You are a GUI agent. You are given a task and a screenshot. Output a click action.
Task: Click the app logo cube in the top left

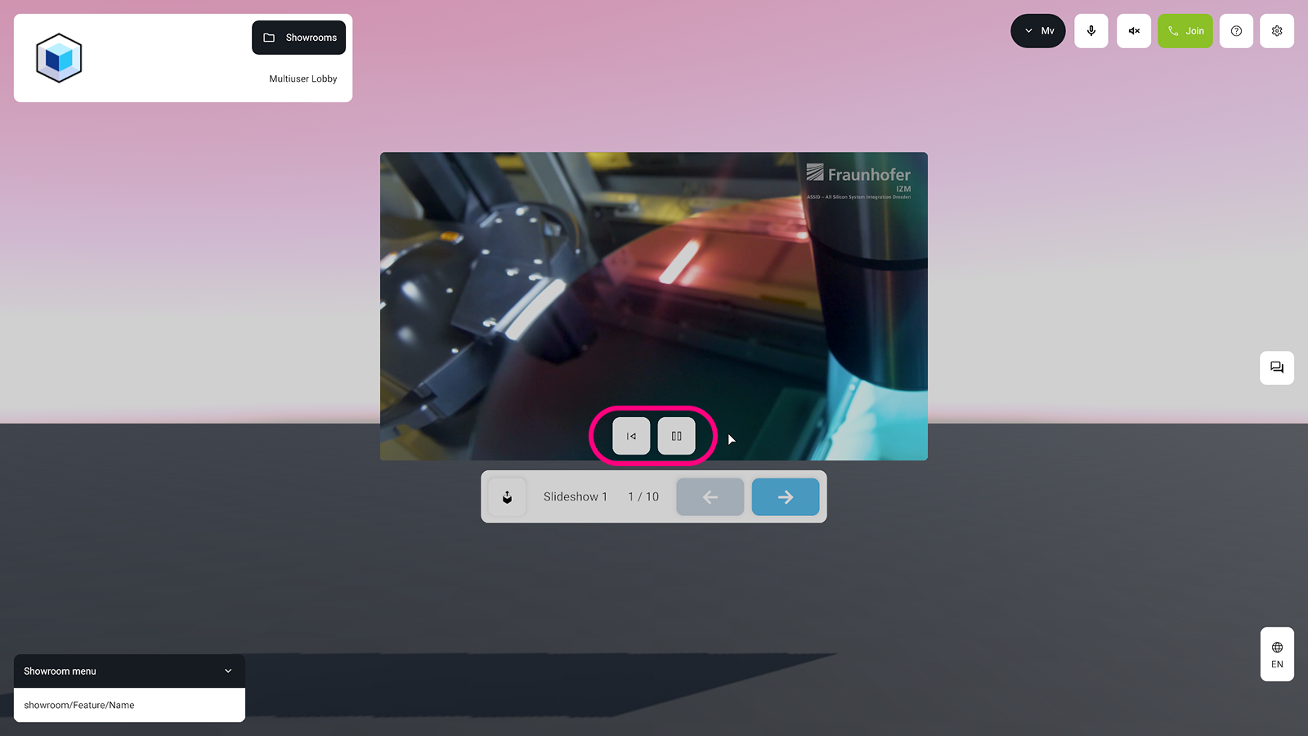point(58,57)
